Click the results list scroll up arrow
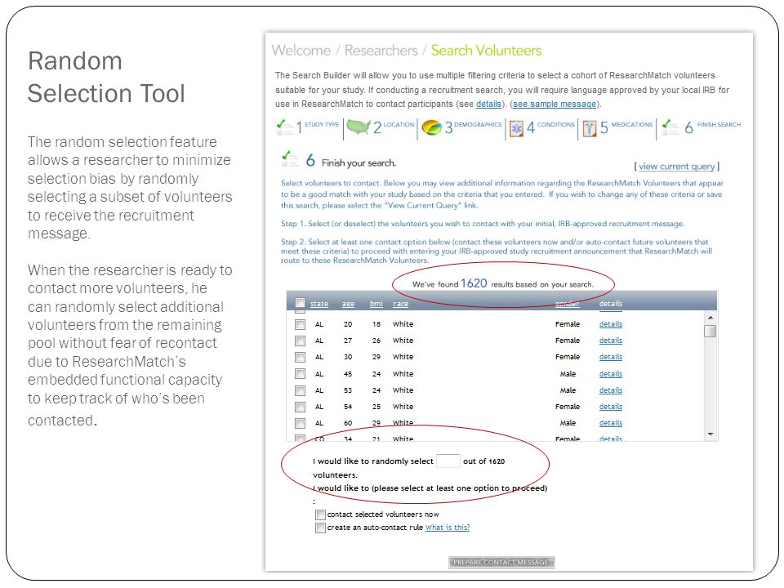Viewport: 784px width, 588px height. [x=710, y=318]
